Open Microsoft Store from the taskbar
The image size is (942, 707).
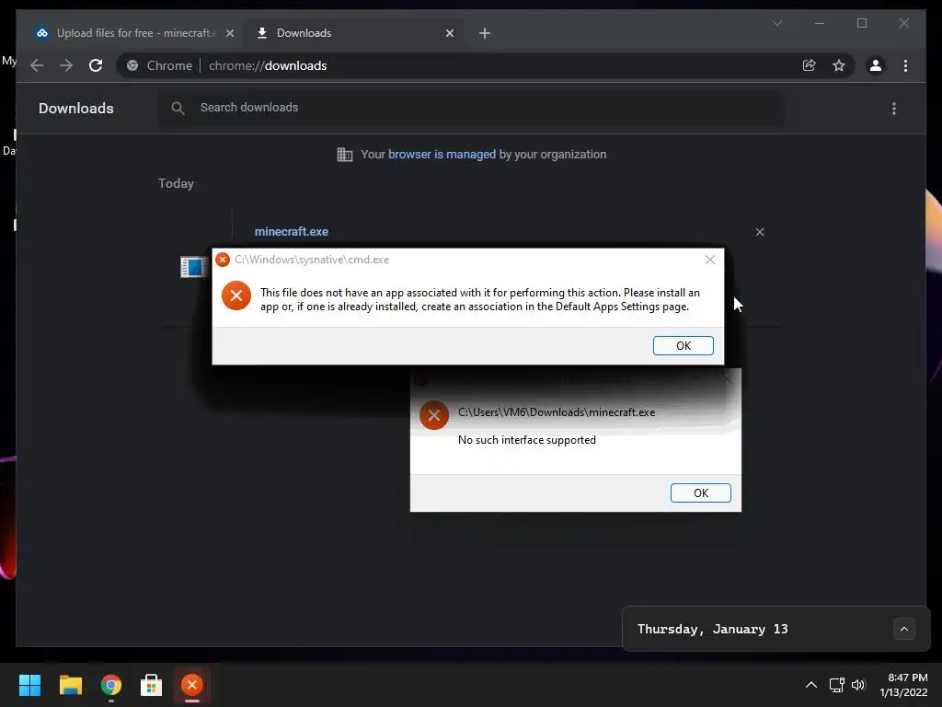pyautogui.click(x=151, y=685)
